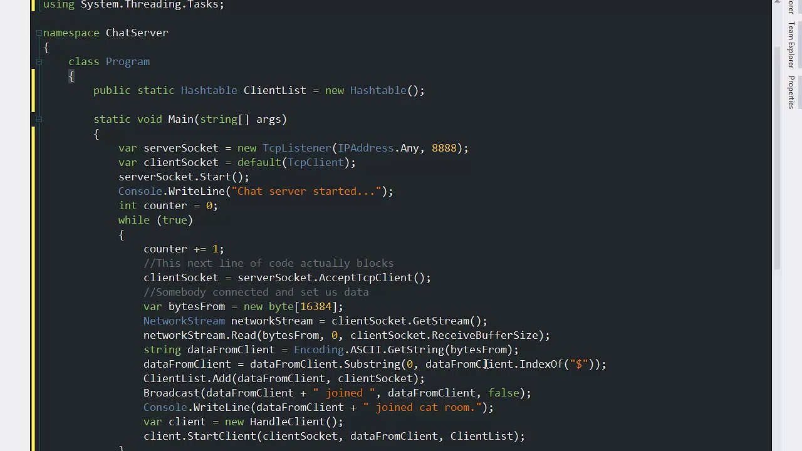Click "System.Threading.Tasks" in the using line

pos(150,4)
